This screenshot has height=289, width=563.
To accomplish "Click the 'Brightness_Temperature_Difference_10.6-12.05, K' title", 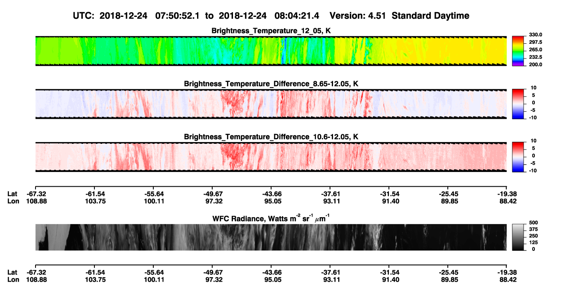I will tap(271, 137).
